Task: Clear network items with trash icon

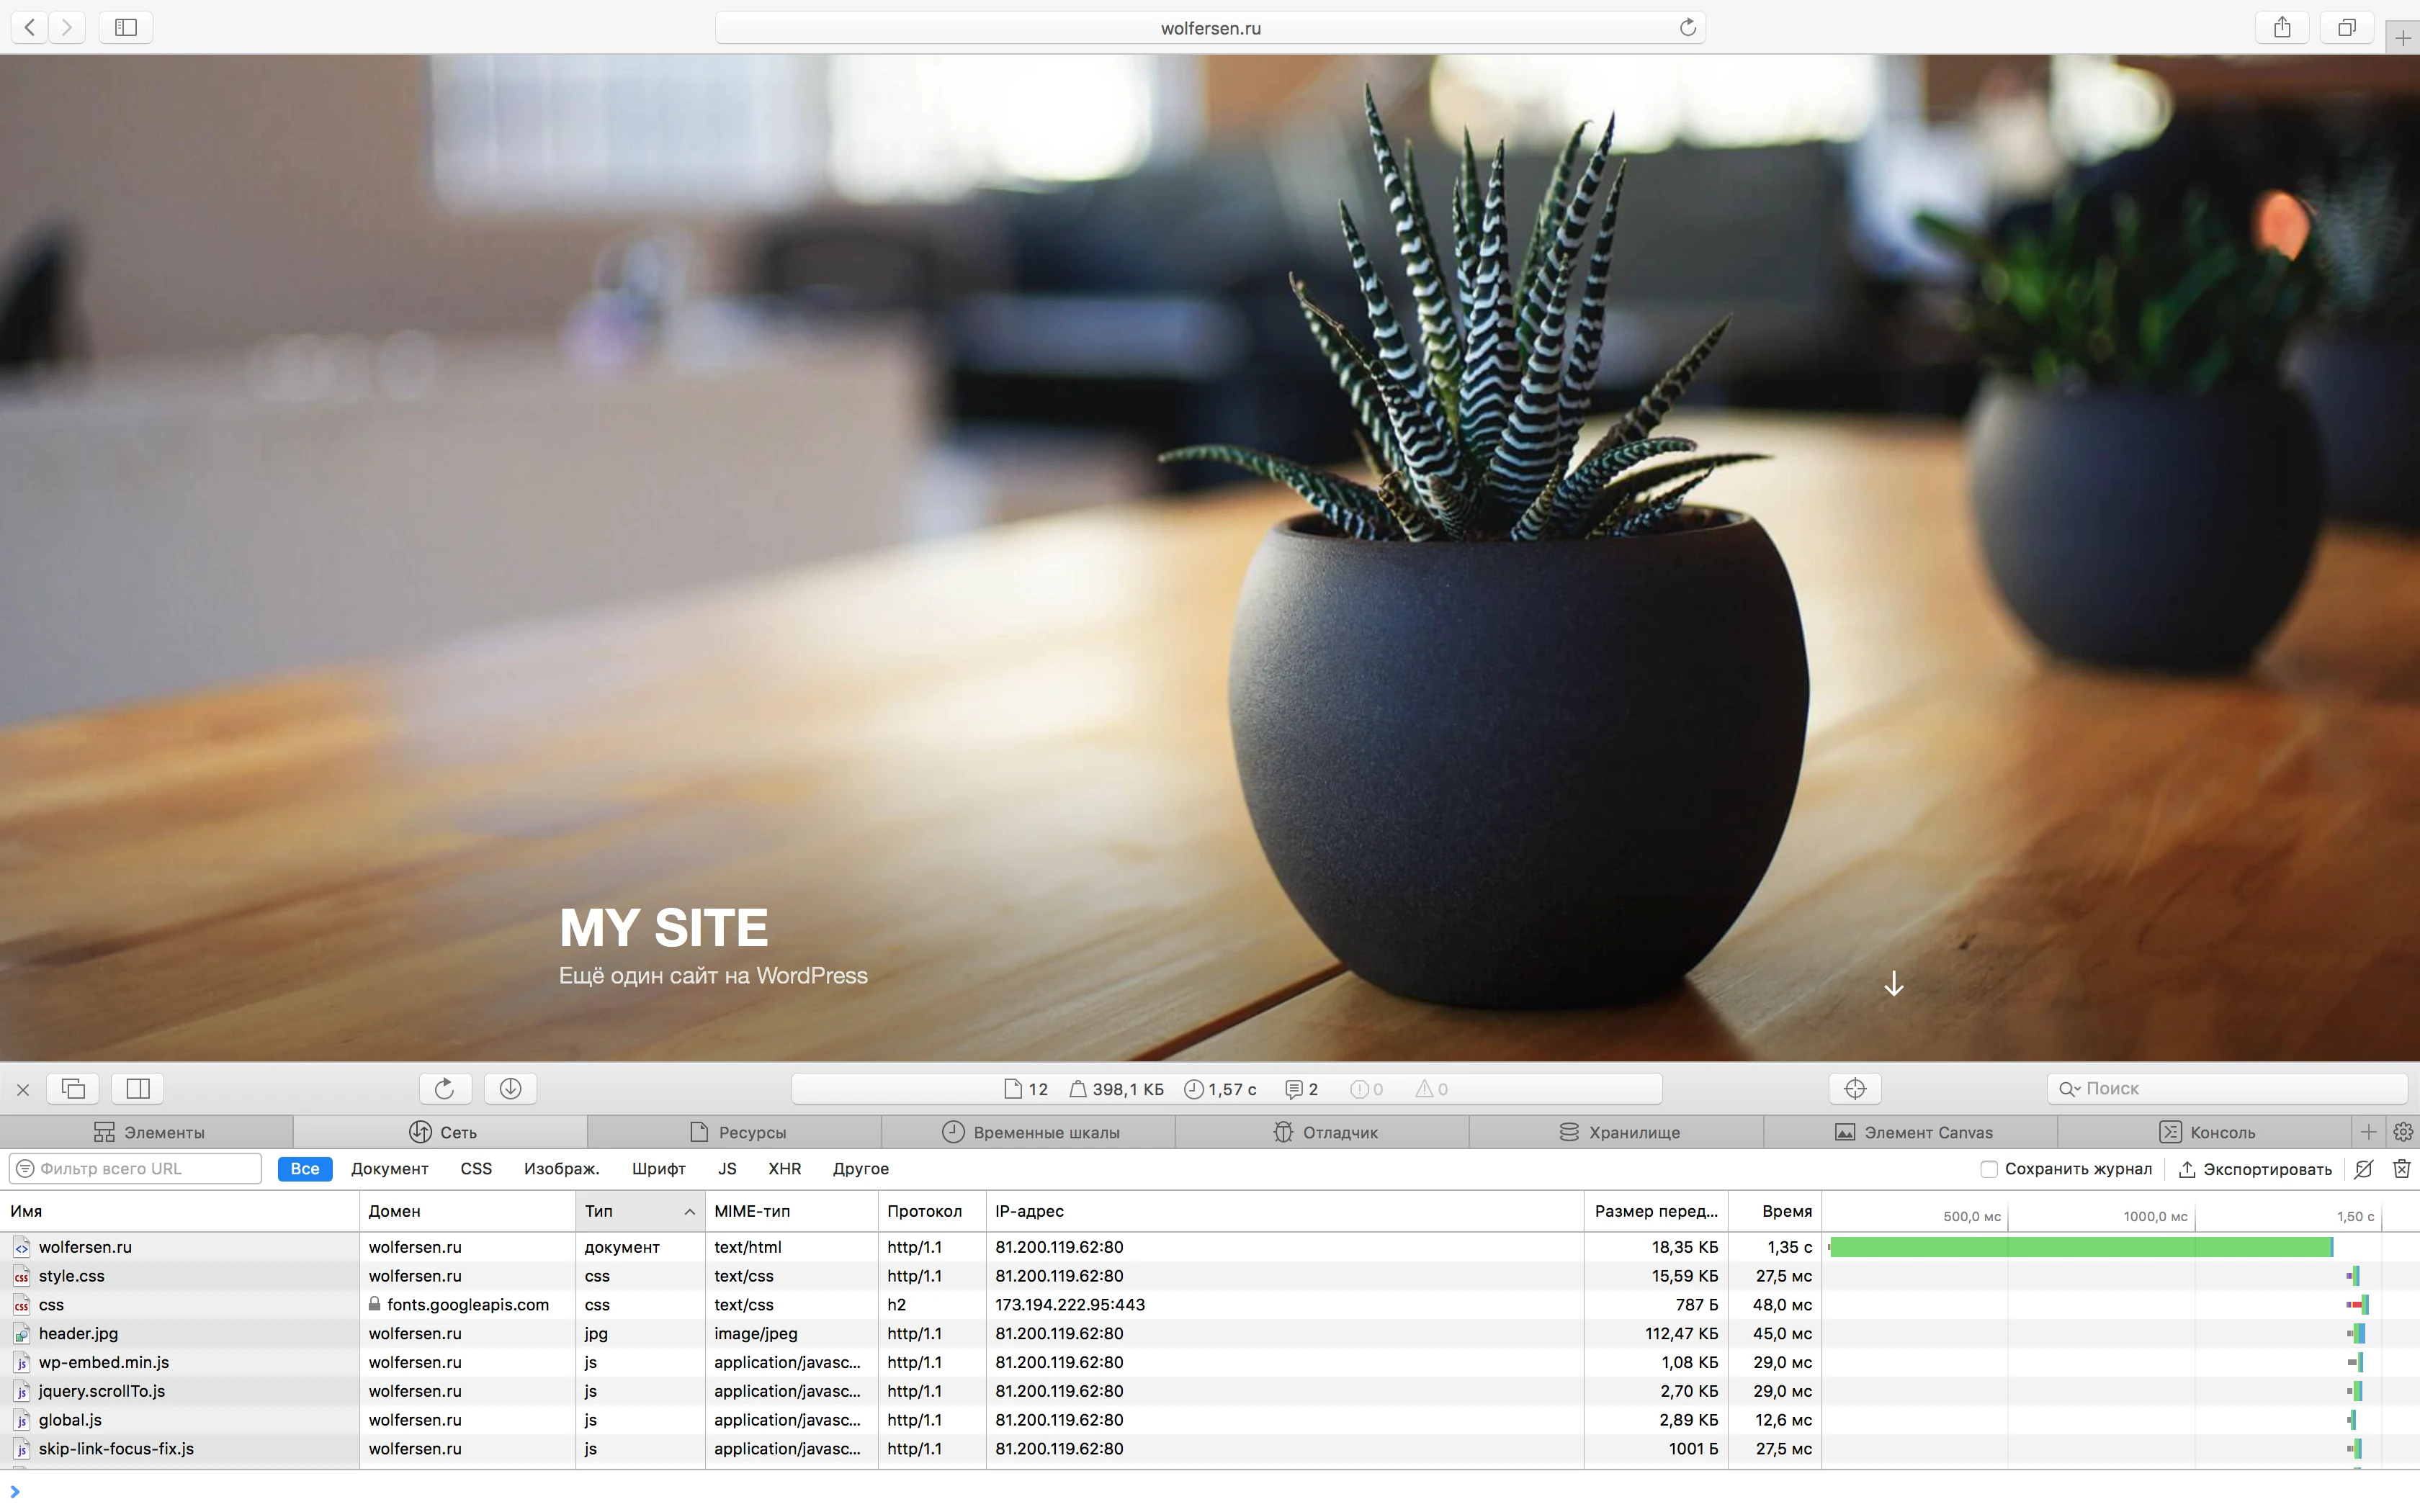Action: [2402, 1169]
